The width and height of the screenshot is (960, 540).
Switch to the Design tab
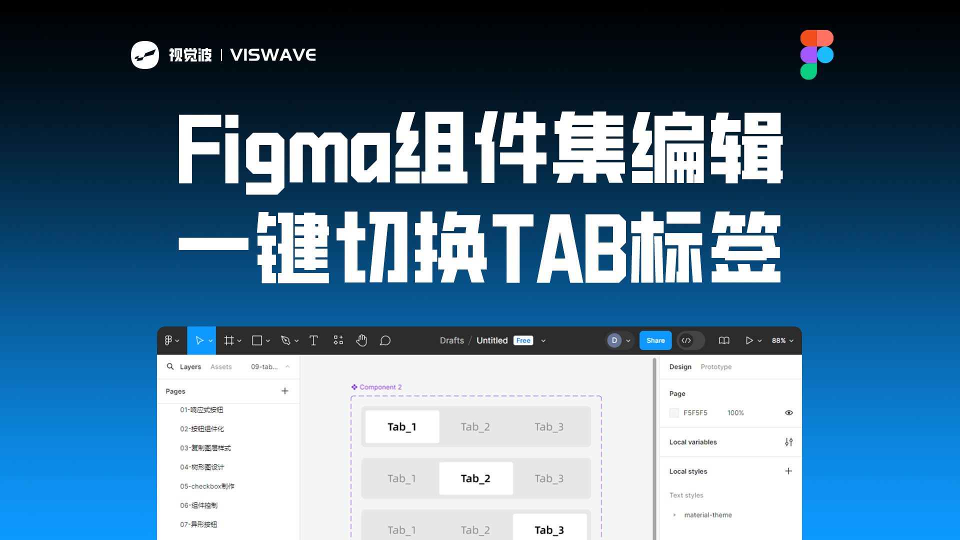680,366
